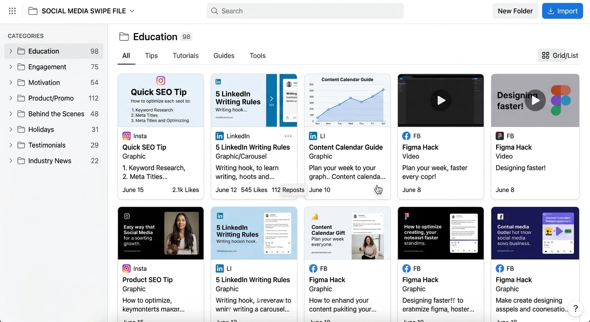Play the Designing faster video thumbnail
The image size is (590, 322).
click(535, 100)
